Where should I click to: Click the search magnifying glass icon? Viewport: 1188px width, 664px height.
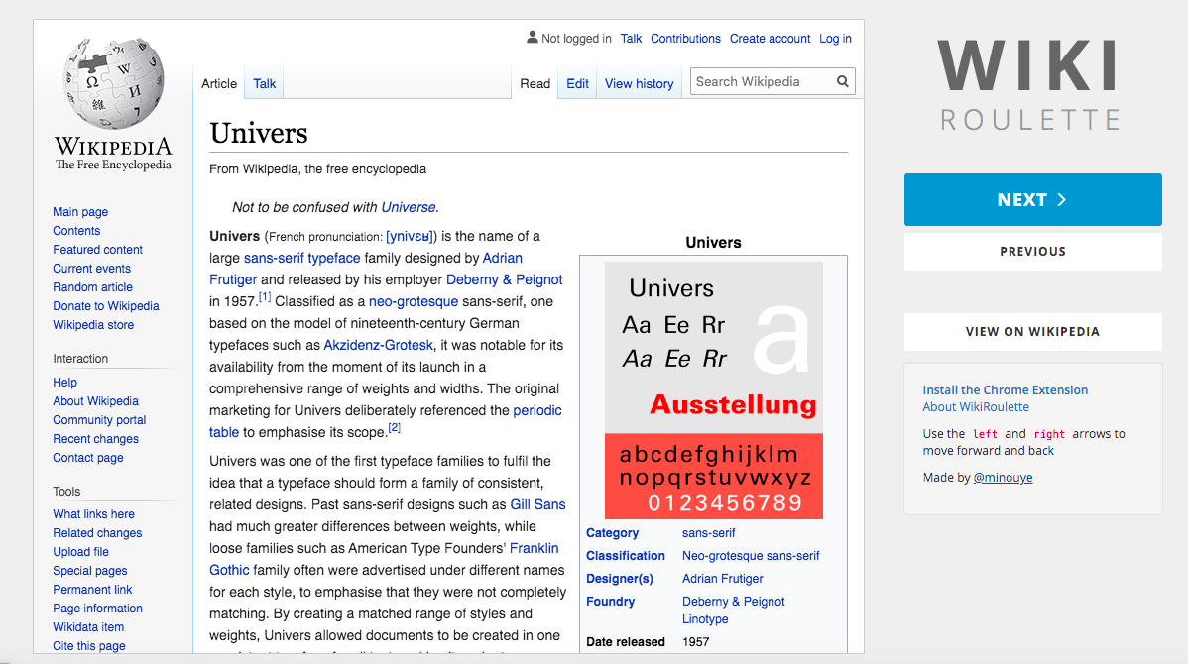point(842,82)
